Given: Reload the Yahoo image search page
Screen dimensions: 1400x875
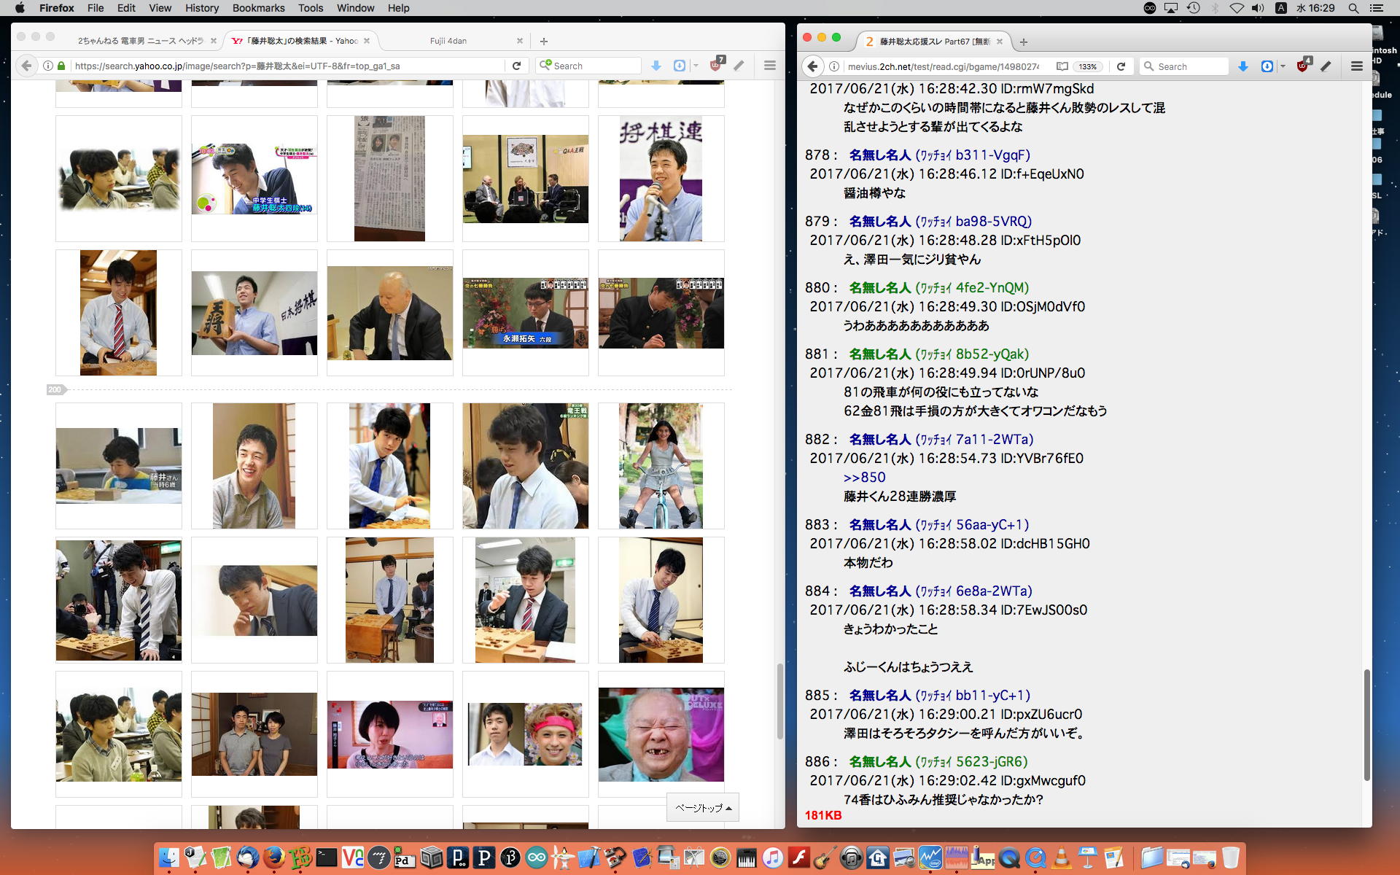Looking at the screenshot, I should (x=516, y=66).
